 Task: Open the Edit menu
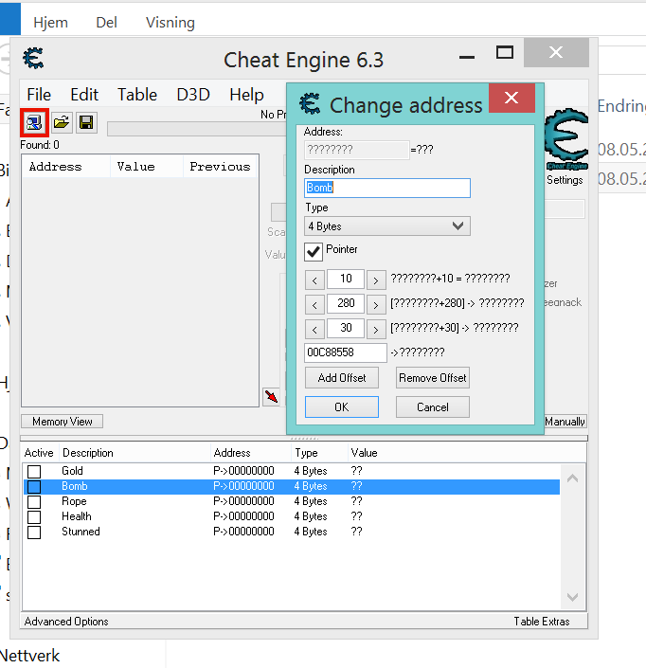click(84, 94)
